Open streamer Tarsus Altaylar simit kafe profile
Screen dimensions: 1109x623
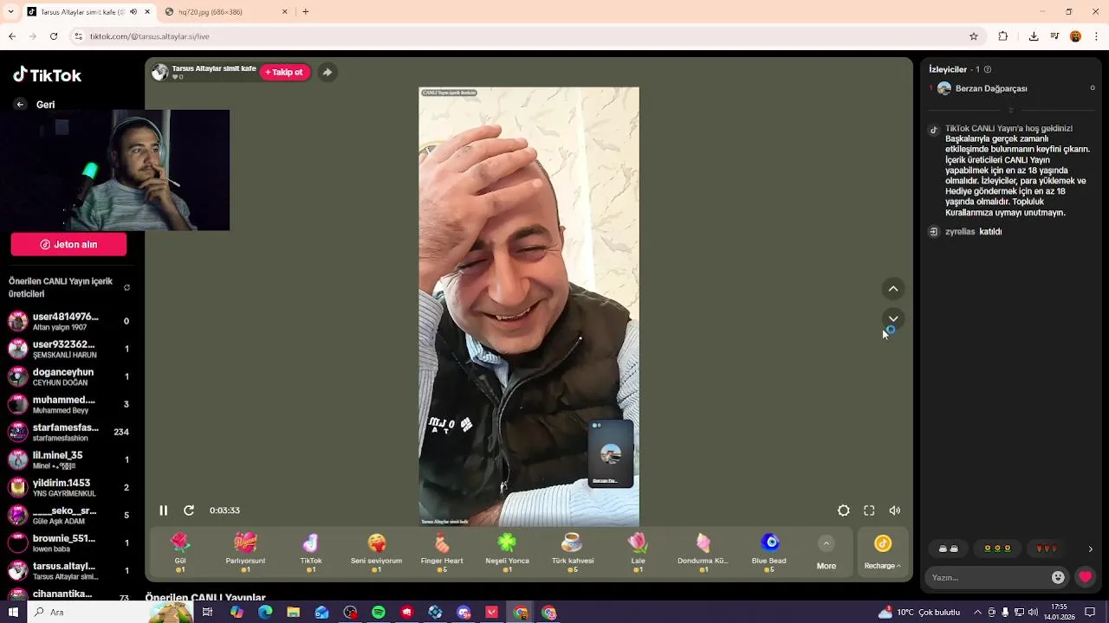pos(204,72)
